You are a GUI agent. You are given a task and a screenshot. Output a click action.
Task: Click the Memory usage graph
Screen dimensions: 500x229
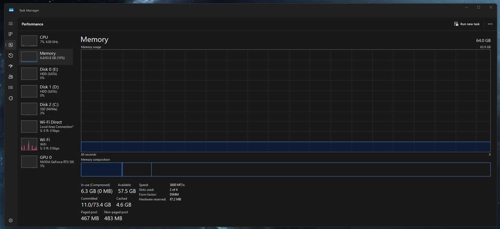285,100
